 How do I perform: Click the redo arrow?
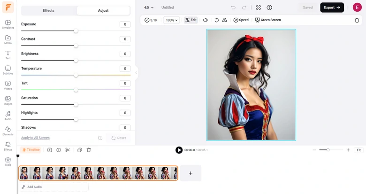click(244, 8)
